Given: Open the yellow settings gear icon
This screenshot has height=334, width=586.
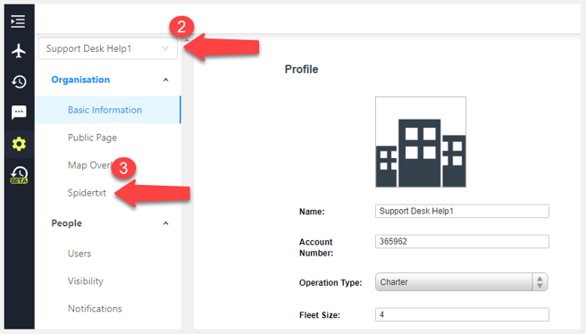Looking at the screenshot, I should [19, 144].
